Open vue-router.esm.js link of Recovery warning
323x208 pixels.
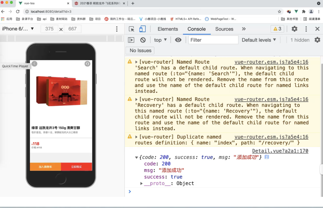[x=271, y=99]
